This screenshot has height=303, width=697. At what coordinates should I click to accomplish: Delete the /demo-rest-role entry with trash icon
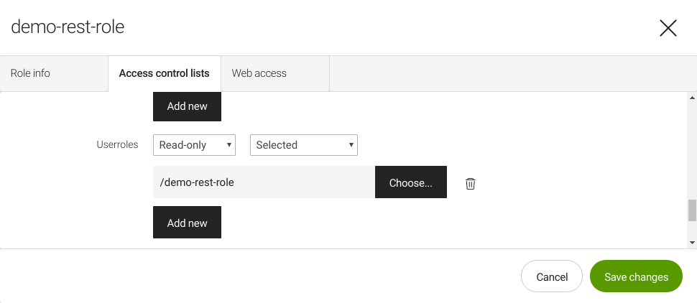click(x=471, y=183)
